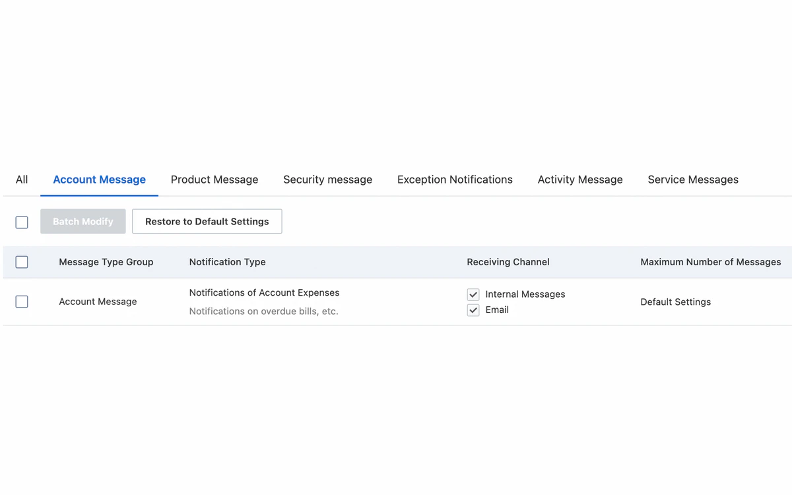This screenshot has height=495, width=792.
Task: Click the Internal Messages label
Action: (525, 294)
